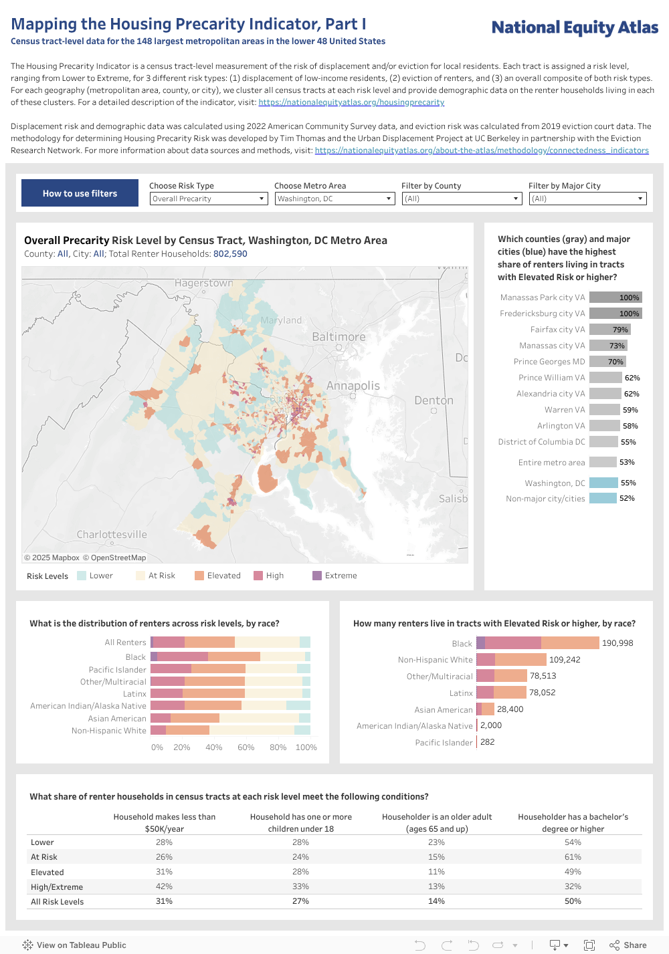The width and height of the screenshot is (669, 954).
Task: Open the Choose Metro Area dropdown
Action: (x=334, y=199)
